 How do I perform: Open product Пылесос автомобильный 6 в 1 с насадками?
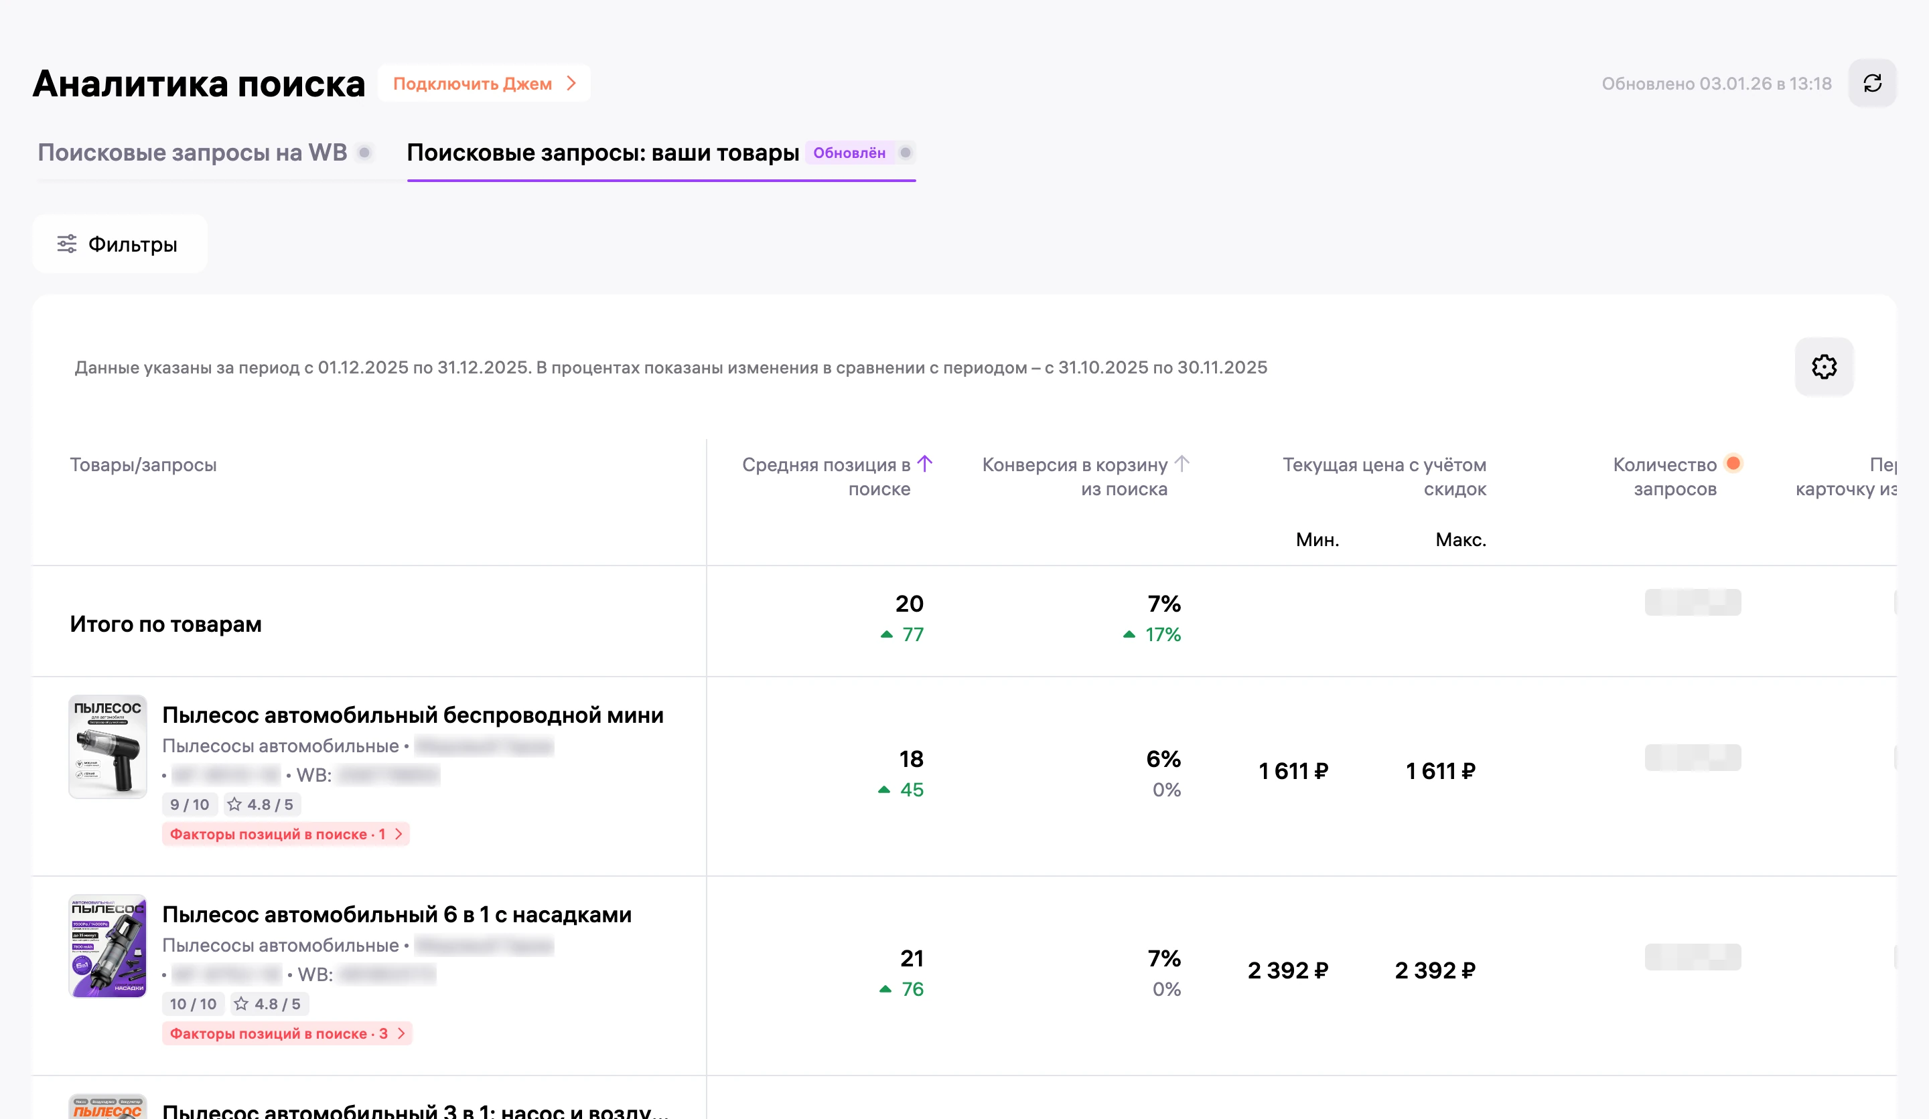(397, 914)
